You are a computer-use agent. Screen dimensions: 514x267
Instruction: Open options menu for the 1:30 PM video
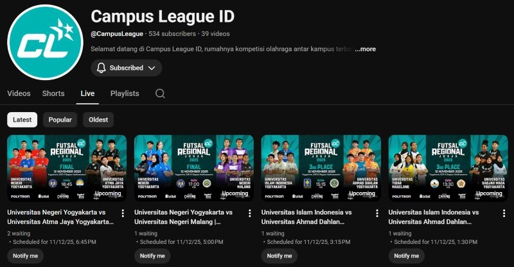pyautogui.click(x=504, y=213)
